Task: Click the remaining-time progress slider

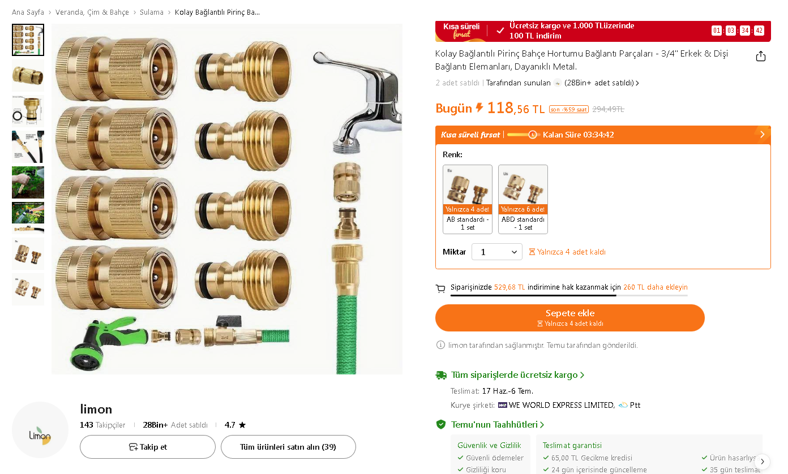Action: point(523,135)
